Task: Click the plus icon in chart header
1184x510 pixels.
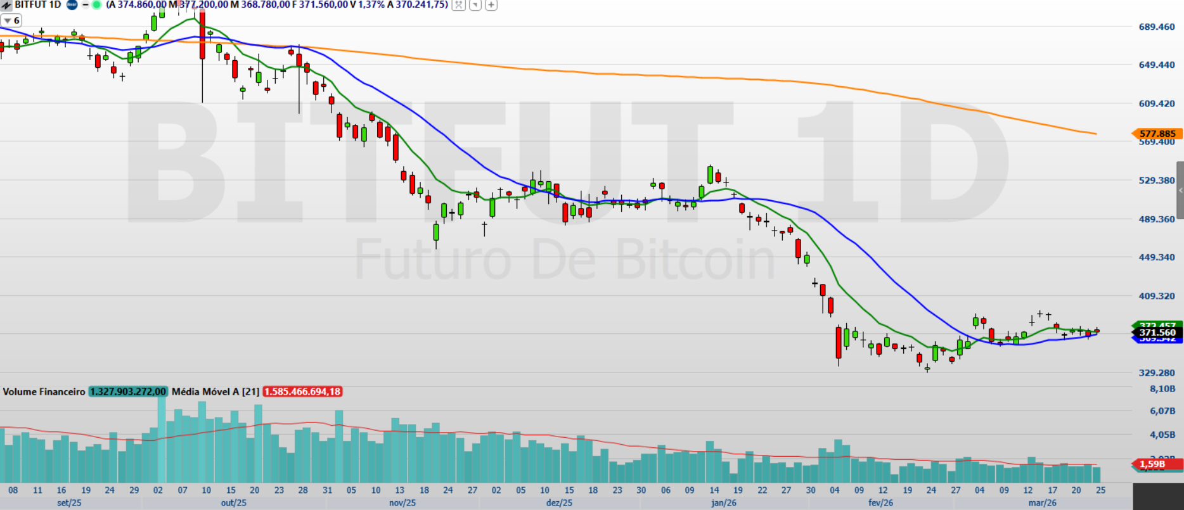Action: [x=491, y=5]
